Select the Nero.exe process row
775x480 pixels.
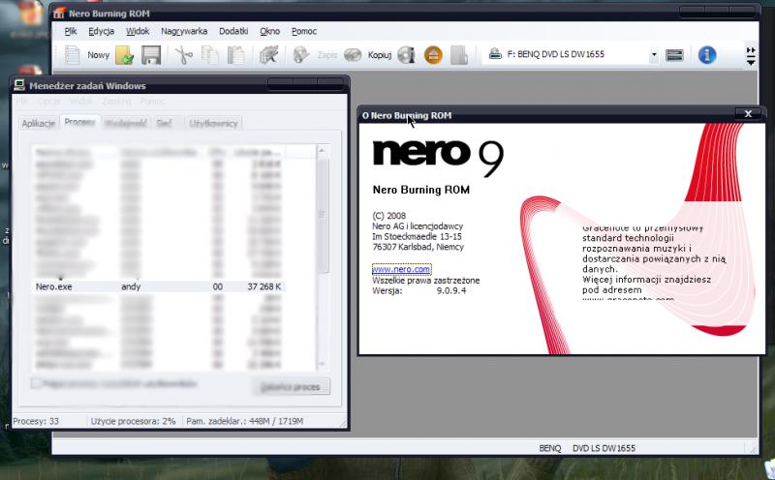pos(159,286)
